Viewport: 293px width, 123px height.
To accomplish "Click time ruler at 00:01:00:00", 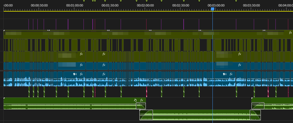I will click(75, 6).
